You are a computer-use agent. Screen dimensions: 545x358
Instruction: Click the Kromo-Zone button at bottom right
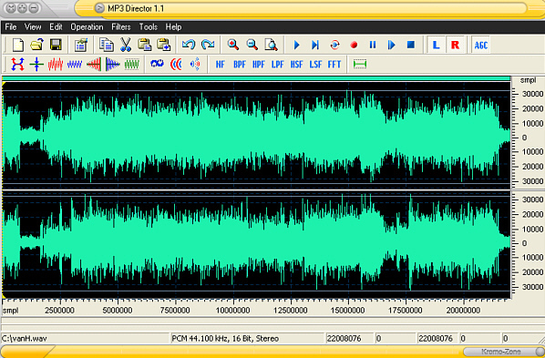point(501,352)
